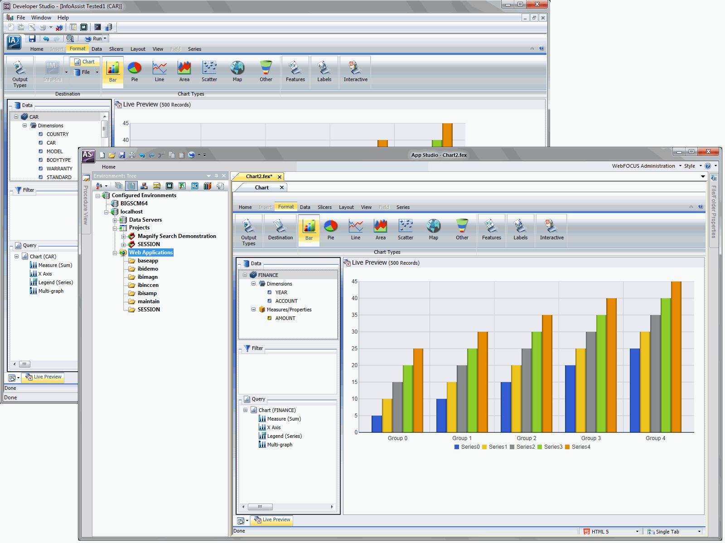The height and width of the screenshot is (543, 725).
Task: Open the Run dropdown in Developer Studio
Action: 105,39
